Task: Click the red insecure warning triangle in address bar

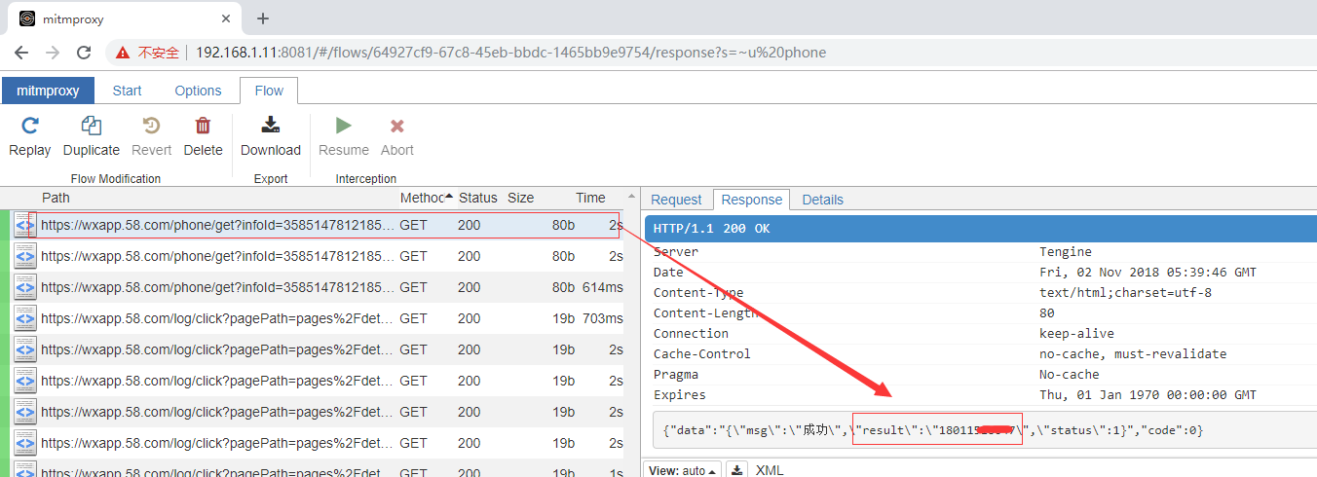Action: point(123,53)
